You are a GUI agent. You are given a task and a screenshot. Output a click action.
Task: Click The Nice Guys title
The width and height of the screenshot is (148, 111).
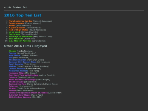coord(16,82)
